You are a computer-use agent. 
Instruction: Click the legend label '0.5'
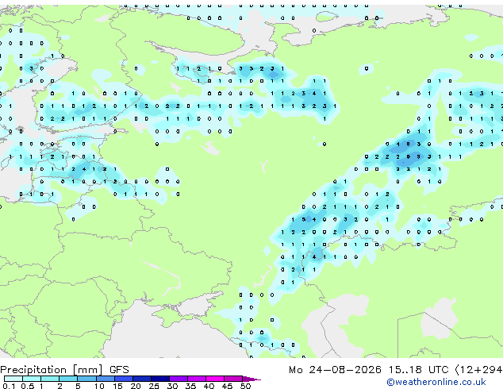click(x=28, y=386)
